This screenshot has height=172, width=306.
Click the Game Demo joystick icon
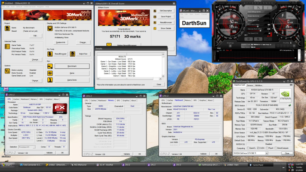[50, 80]
